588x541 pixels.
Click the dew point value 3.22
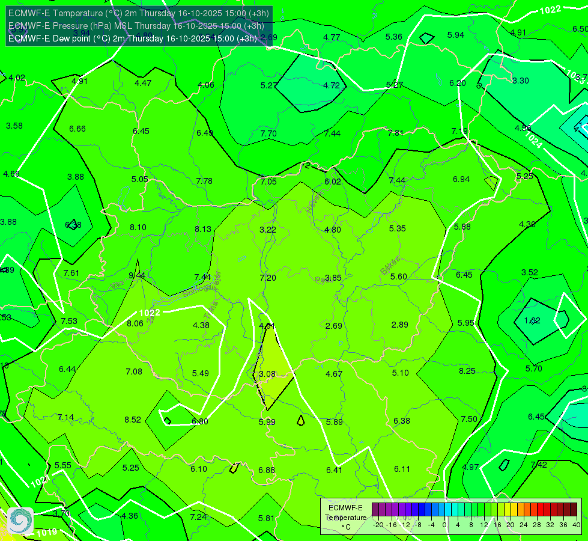pyautogui.click(x=268, y=230)
